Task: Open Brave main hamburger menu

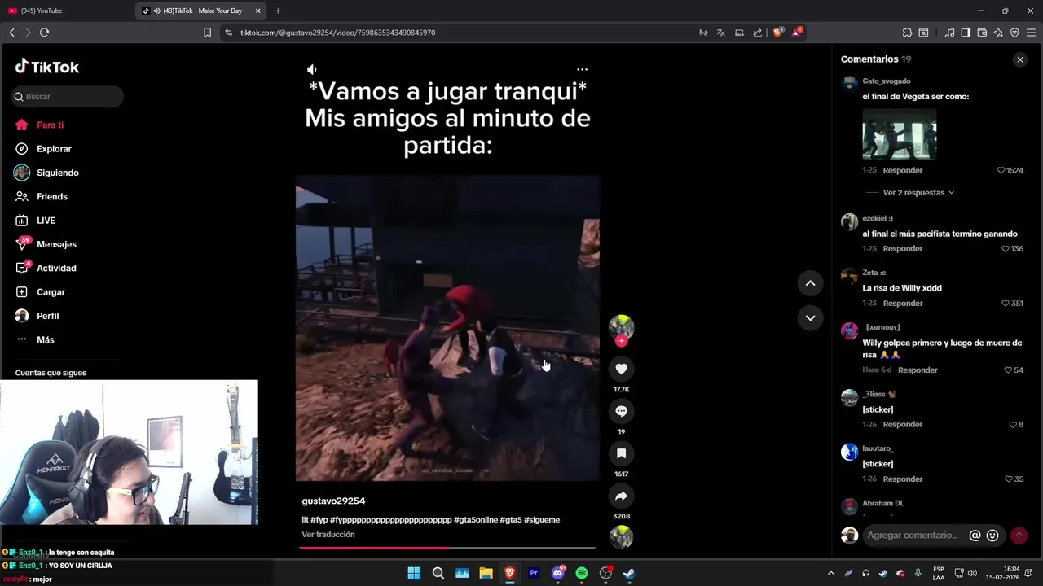Action: point(1031,33)
